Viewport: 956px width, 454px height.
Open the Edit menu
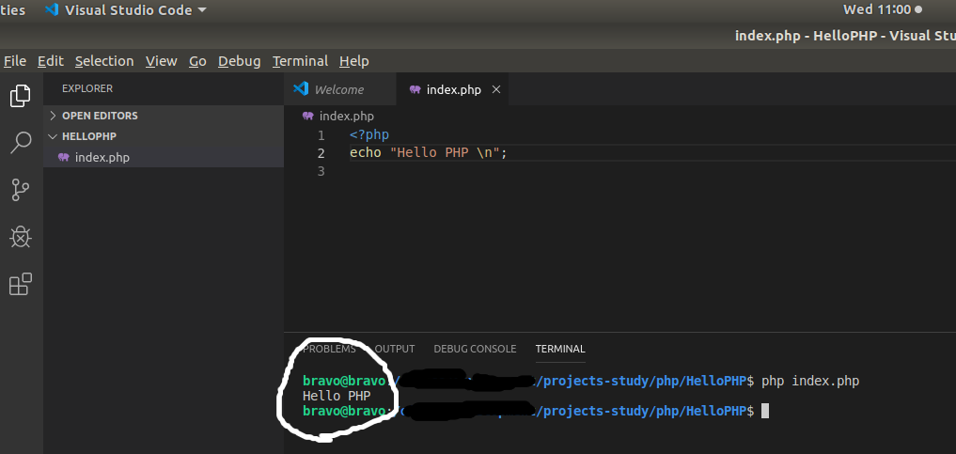coord(51,61)
